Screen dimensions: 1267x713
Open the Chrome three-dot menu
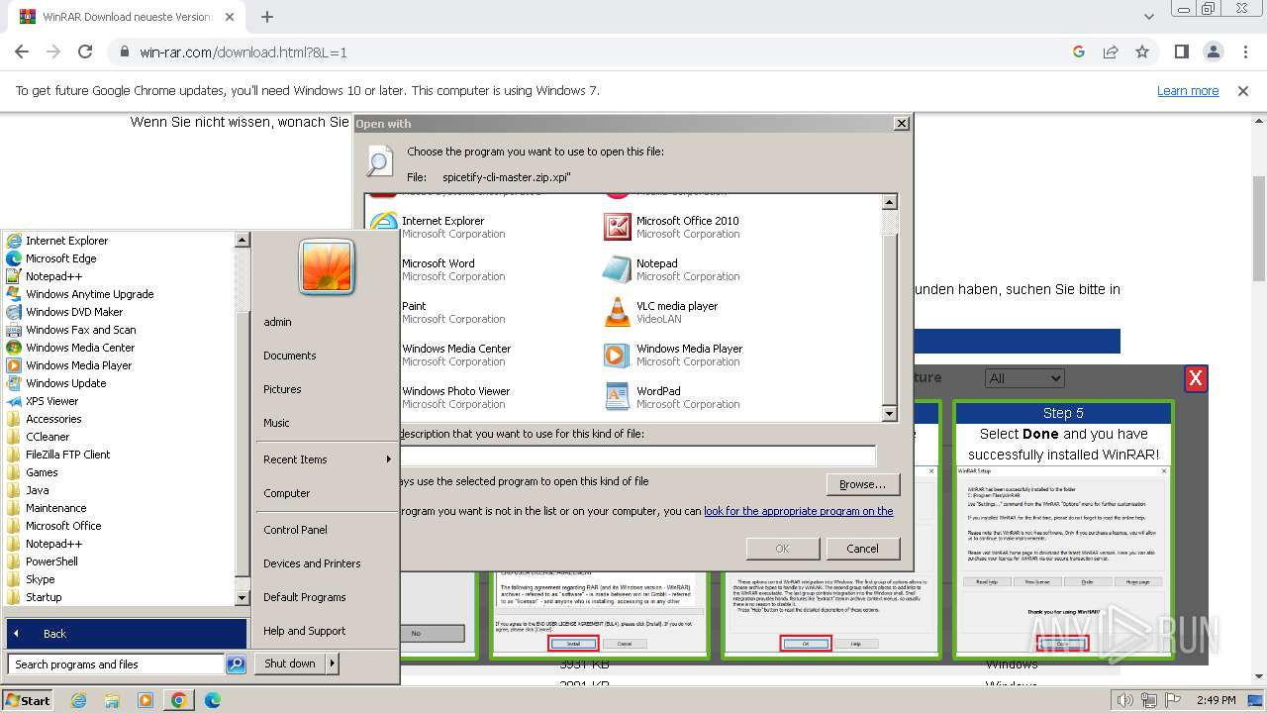(1245, 51)
